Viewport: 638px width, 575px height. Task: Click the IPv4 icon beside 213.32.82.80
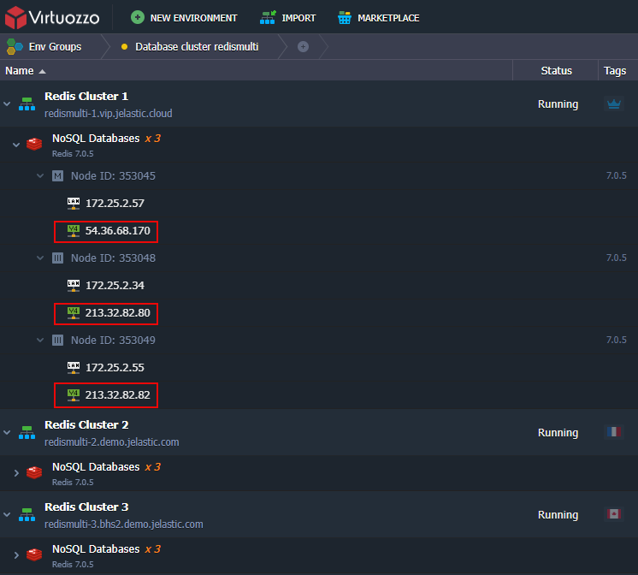point(74,313)
